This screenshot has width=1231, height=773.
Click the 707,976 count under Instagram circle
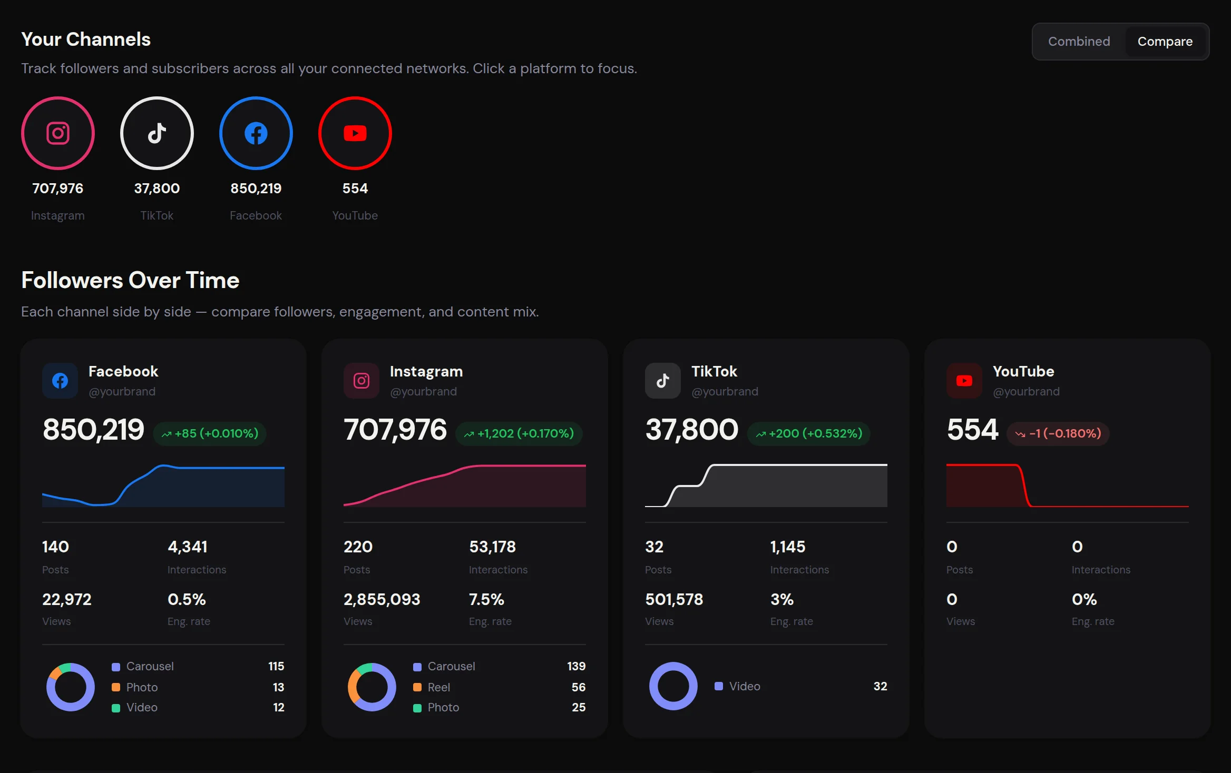click(58, 189)
